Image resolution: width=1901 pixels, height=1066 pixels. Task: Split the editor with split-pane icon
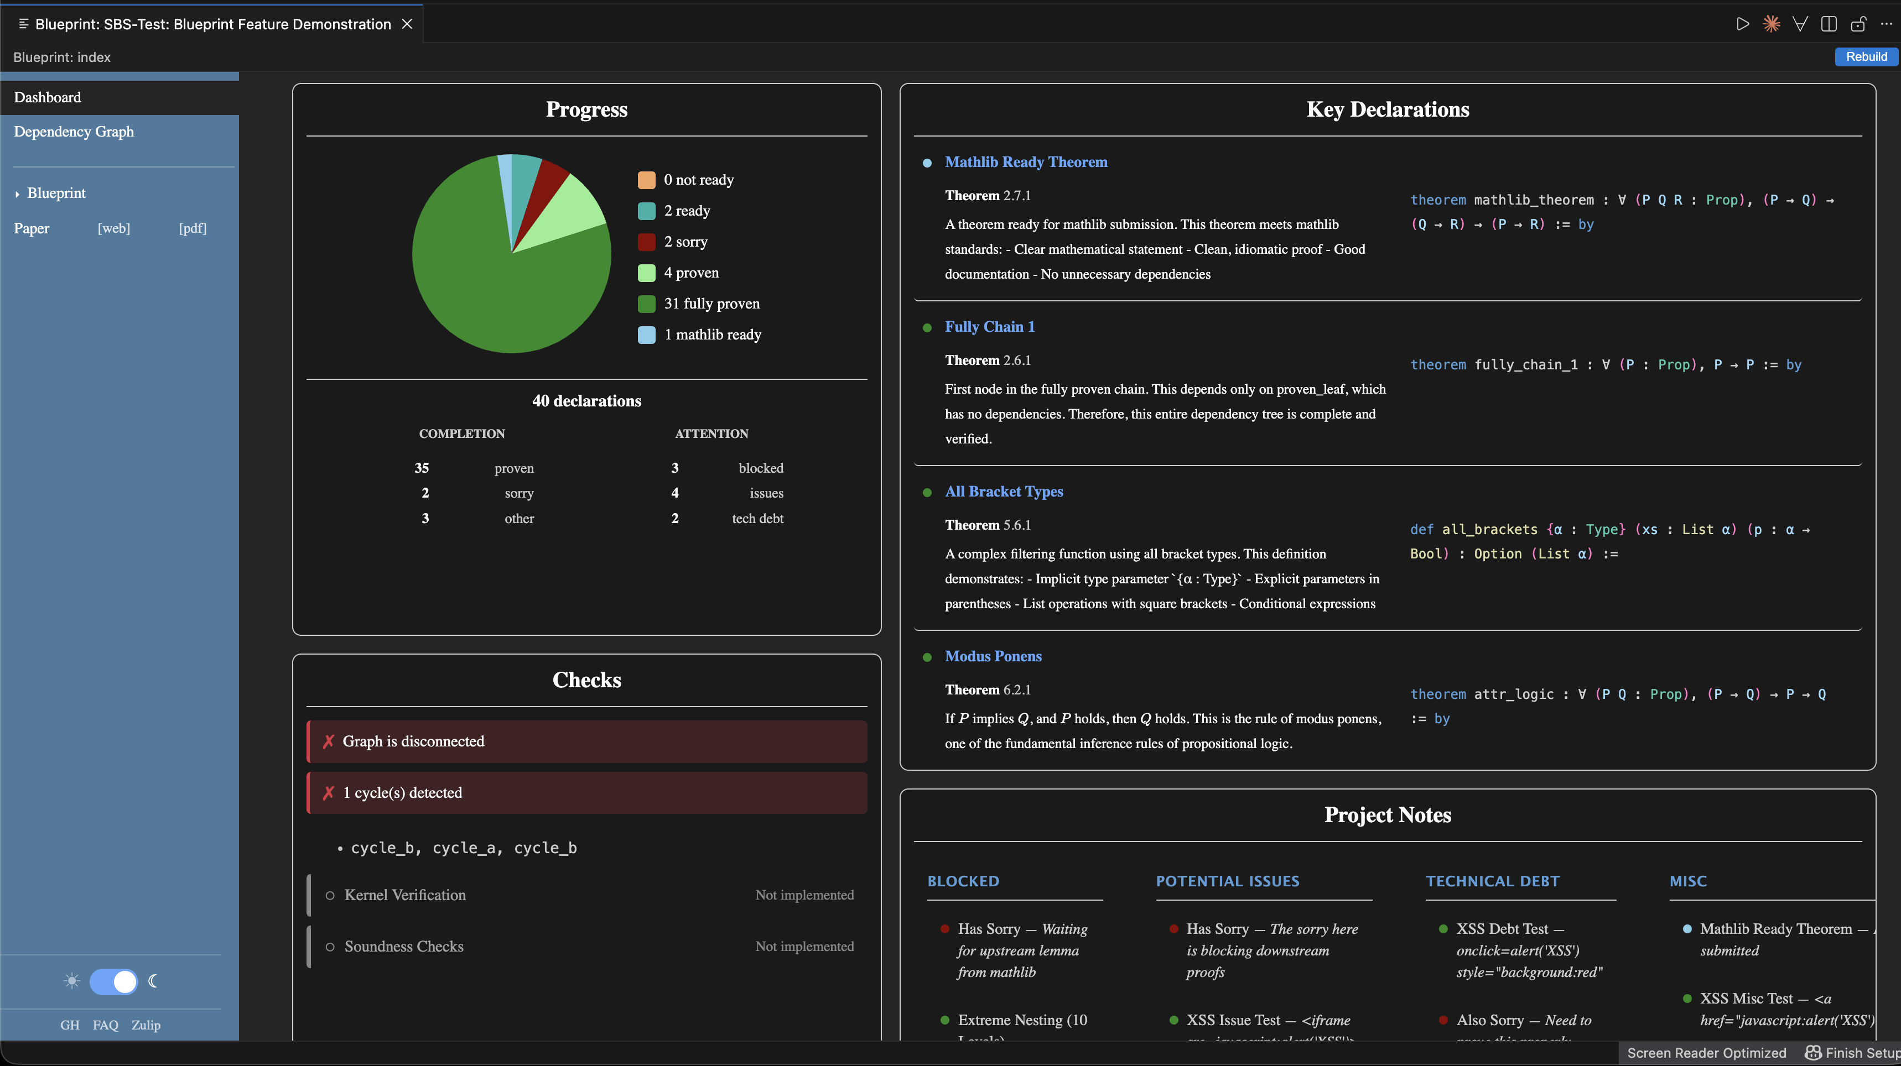coord(1829,24)
